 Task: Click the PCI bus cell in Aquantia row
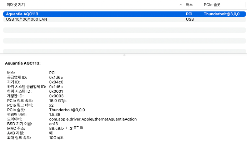point(189,14)
